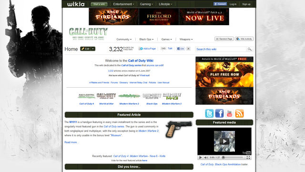Expand the Black Ops menu
The image size is (305, 172).
click(x=146, y=39)
